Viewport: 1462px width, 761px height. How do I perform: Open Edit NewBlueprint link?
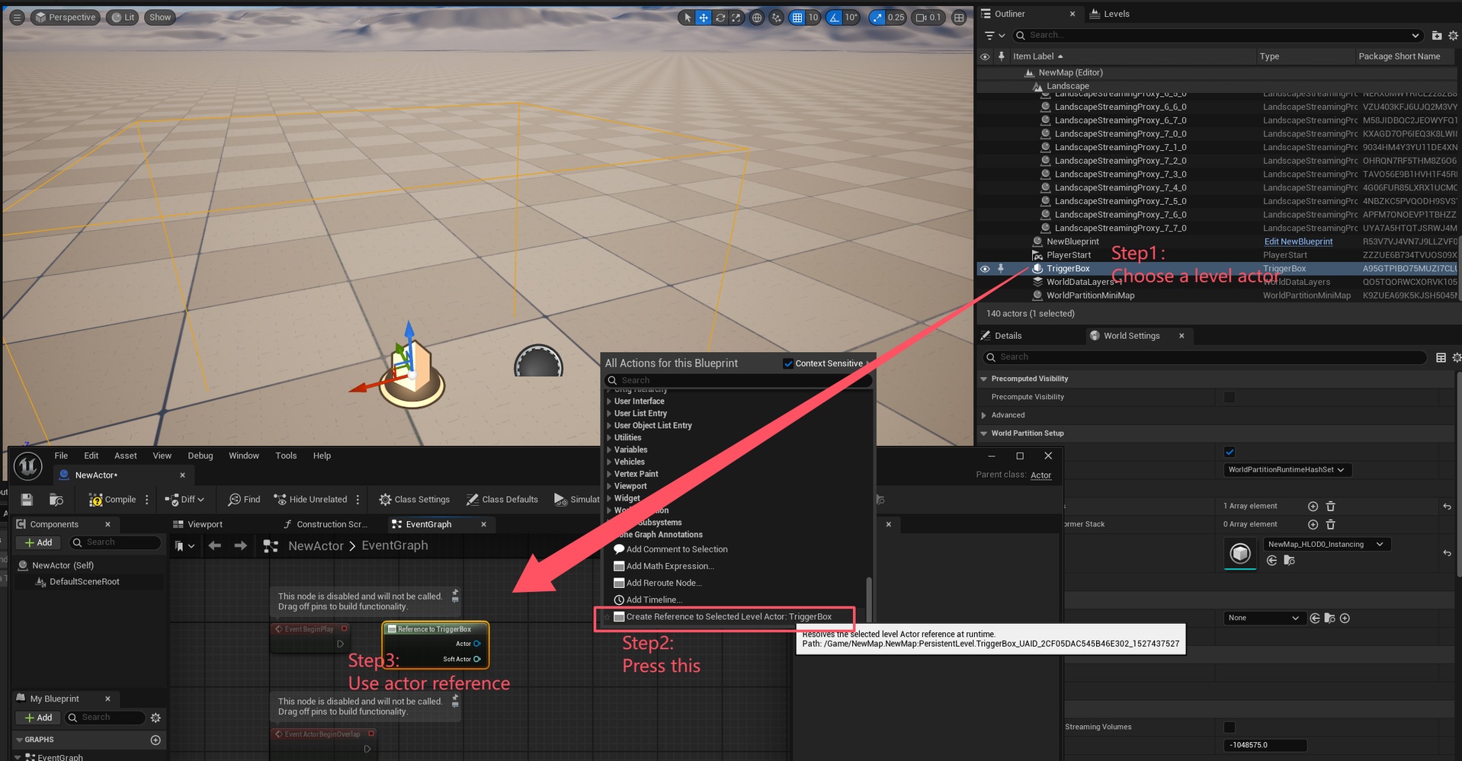click(x=1298, y=241)
